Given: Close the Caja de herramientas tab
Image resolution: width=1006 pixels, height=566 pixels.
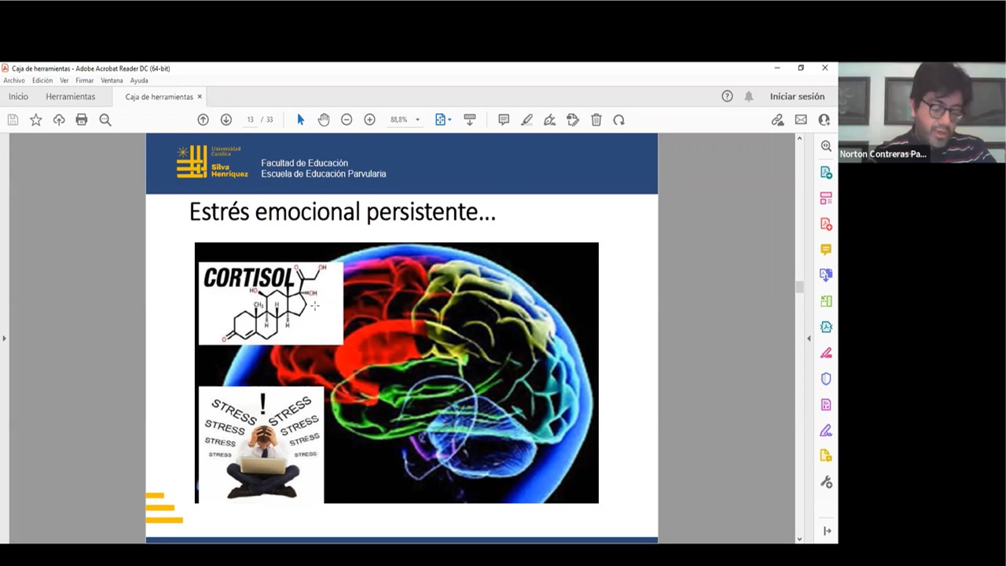Looking at the screenshot, I should click(200, 97).
